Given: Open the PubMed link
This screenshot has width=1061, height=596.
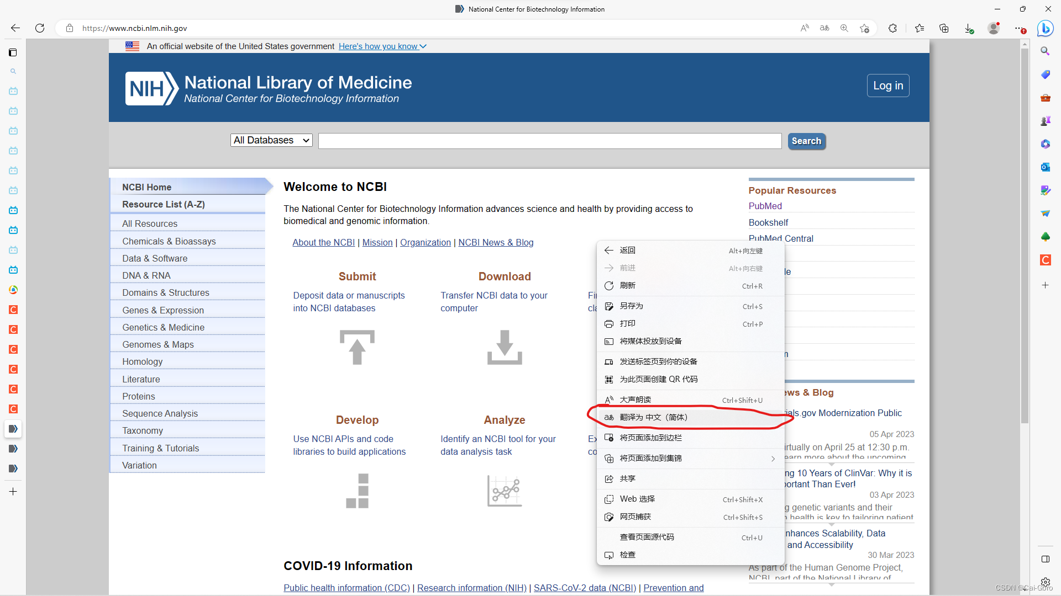Looking at the screenshot, I should click(x=765, y=206).
